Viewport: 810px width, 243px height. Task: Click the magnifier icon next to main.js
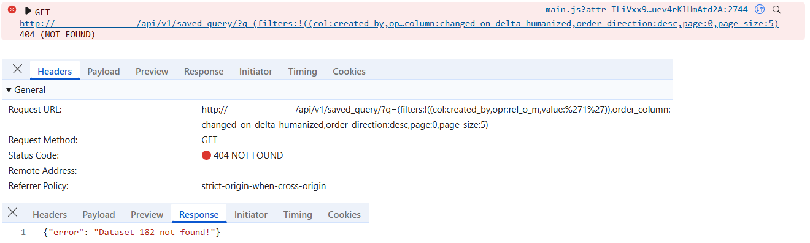click(777, 10)
